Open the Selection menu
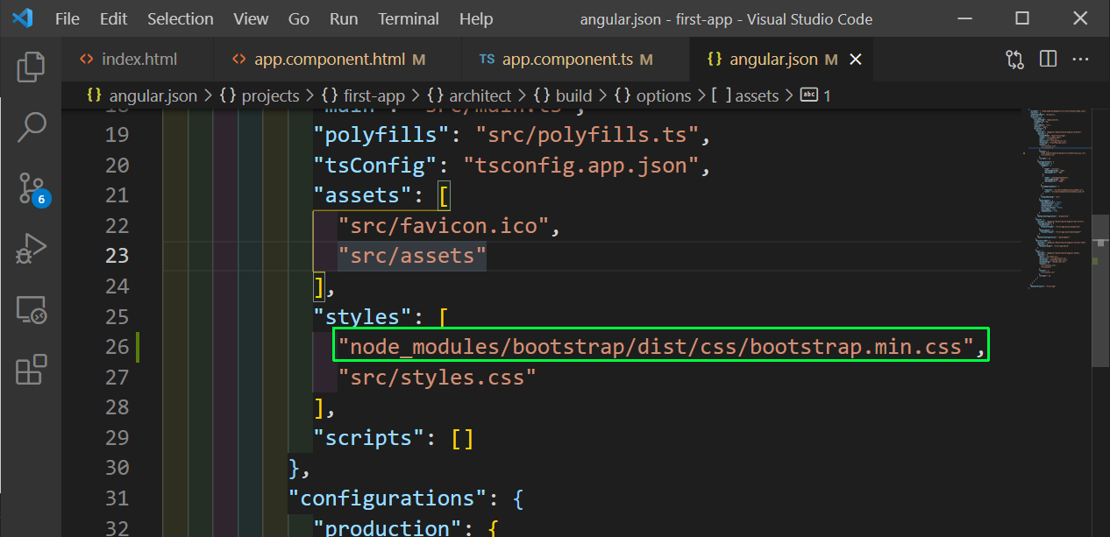This screenshot has width=1110, height=537. [x=181, y=18]
